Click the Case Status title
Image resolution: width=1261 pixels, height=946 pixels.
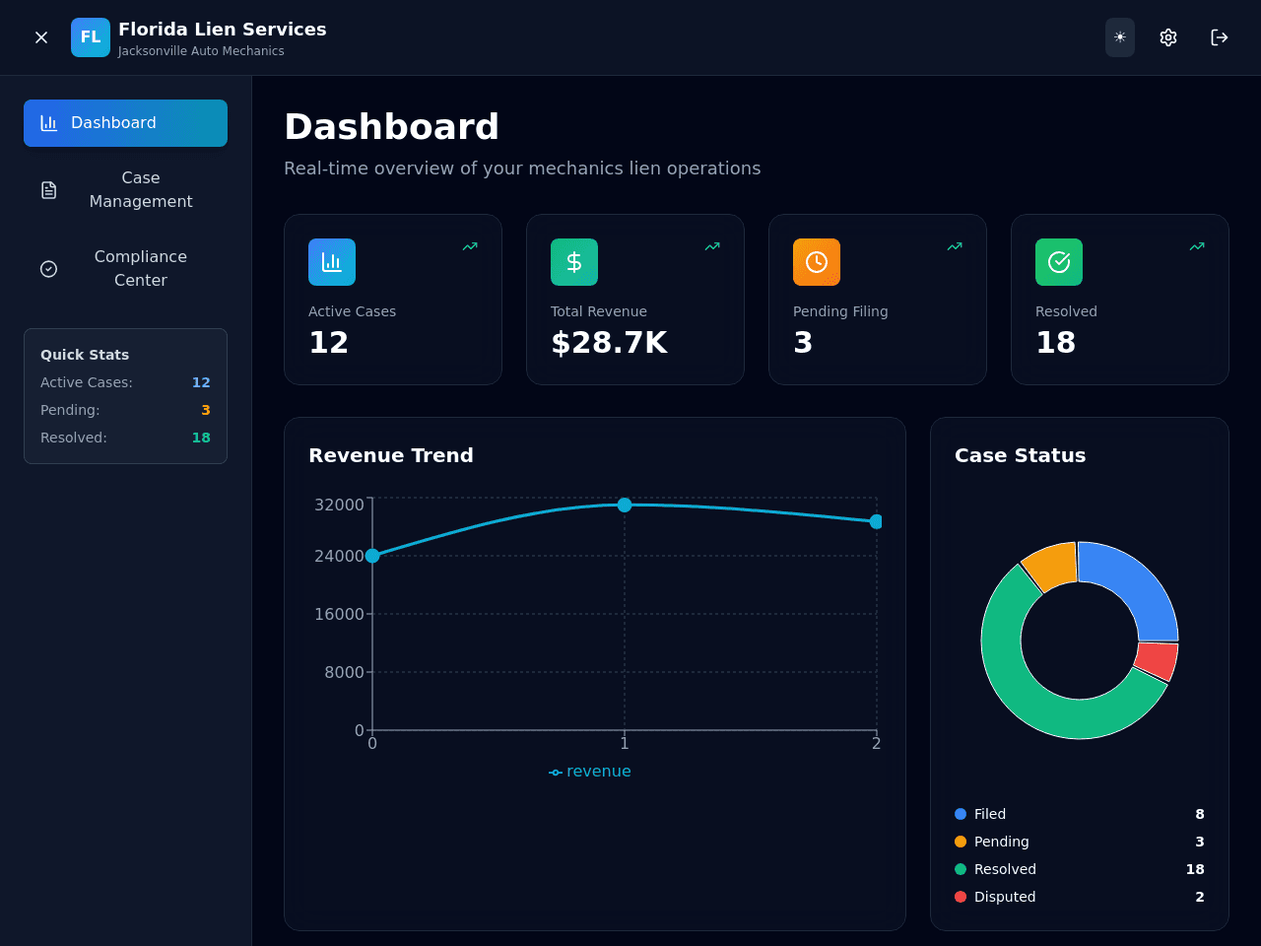tap(1021, 455)
